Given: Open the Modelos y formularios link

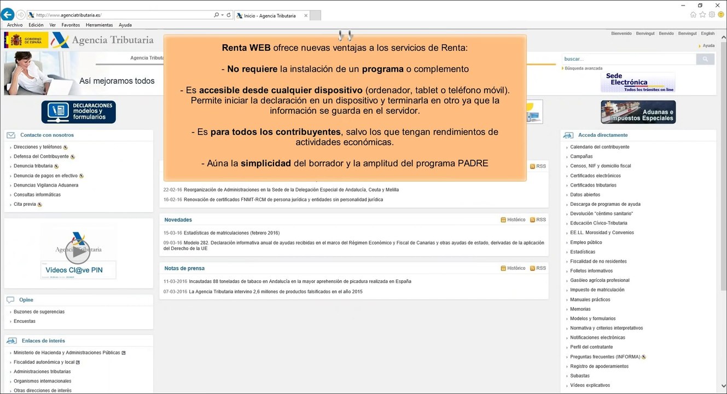Looking at the screenshot, I should coord(592,318).
